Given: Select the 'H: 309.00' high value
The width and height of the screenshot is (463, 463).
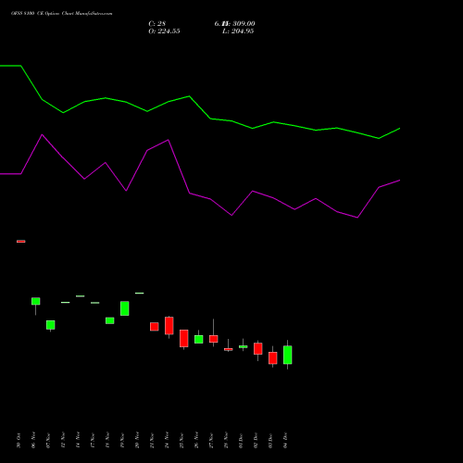Looking at the screenshot, I should (x=238, y=24).
